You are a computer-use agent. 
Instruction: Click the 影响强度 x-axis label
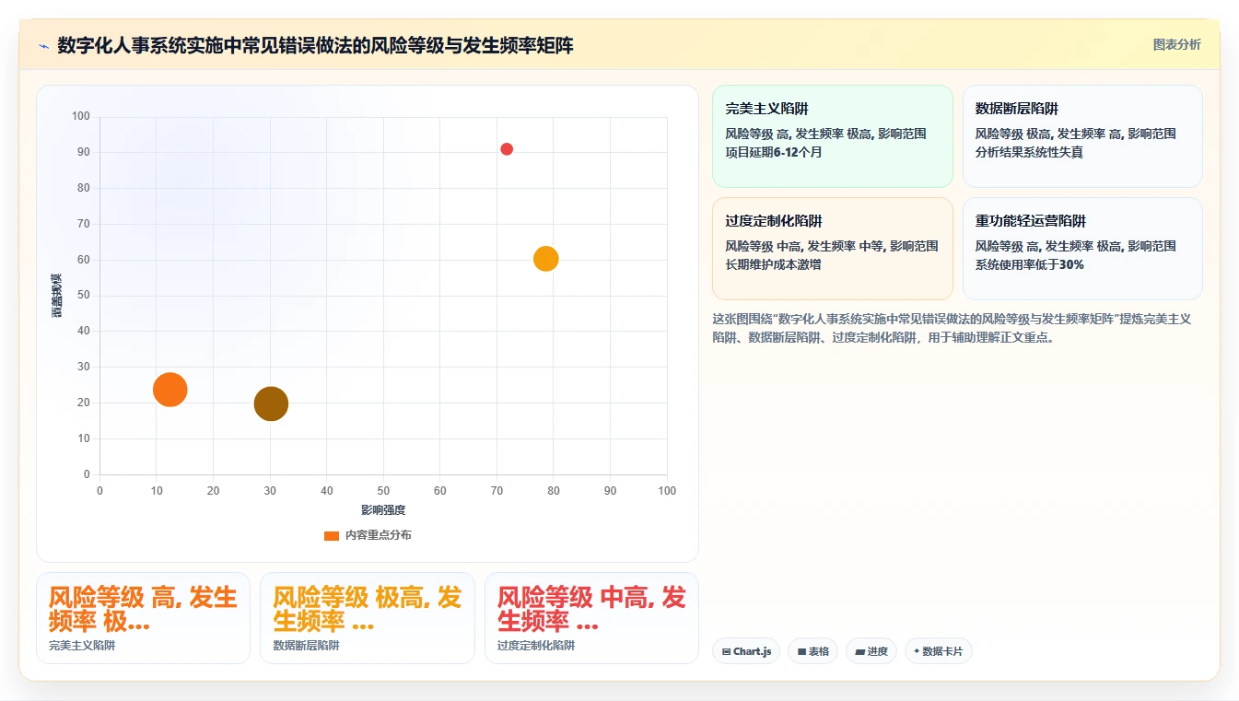(383, 509)
